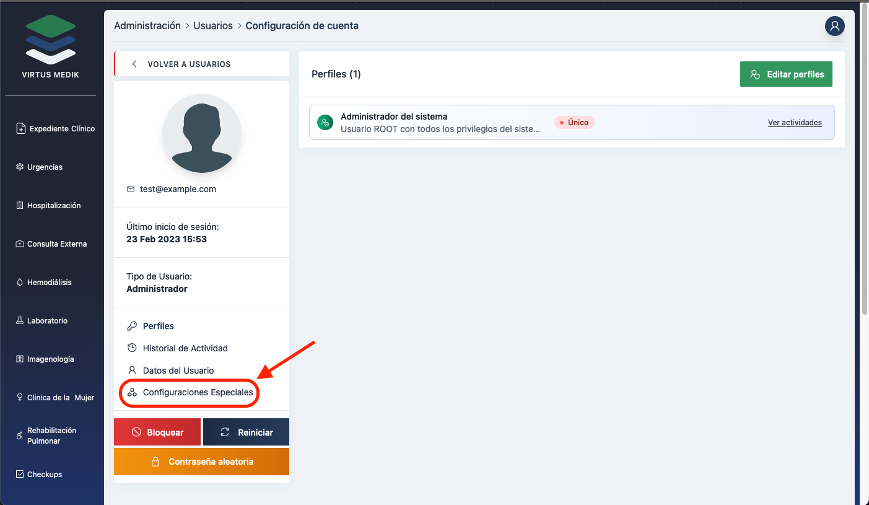This screenshot has height=505, width=869.
Task: Click the Administrador del sistema profile icon
Action: click(x=325, y=123)
